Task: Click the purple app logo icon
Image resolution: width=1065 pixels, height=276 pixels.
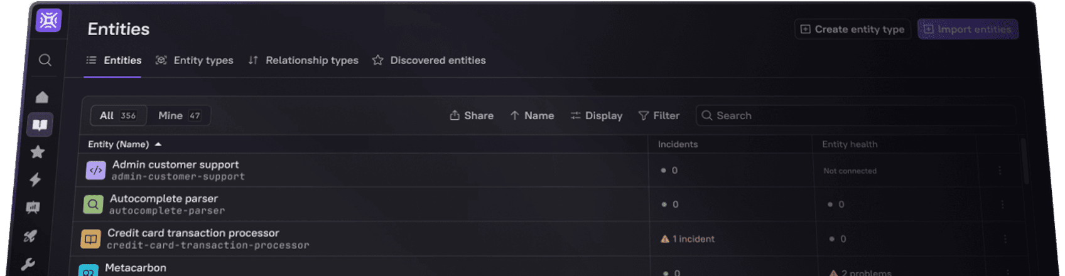Action: click(x=48, y=21)
